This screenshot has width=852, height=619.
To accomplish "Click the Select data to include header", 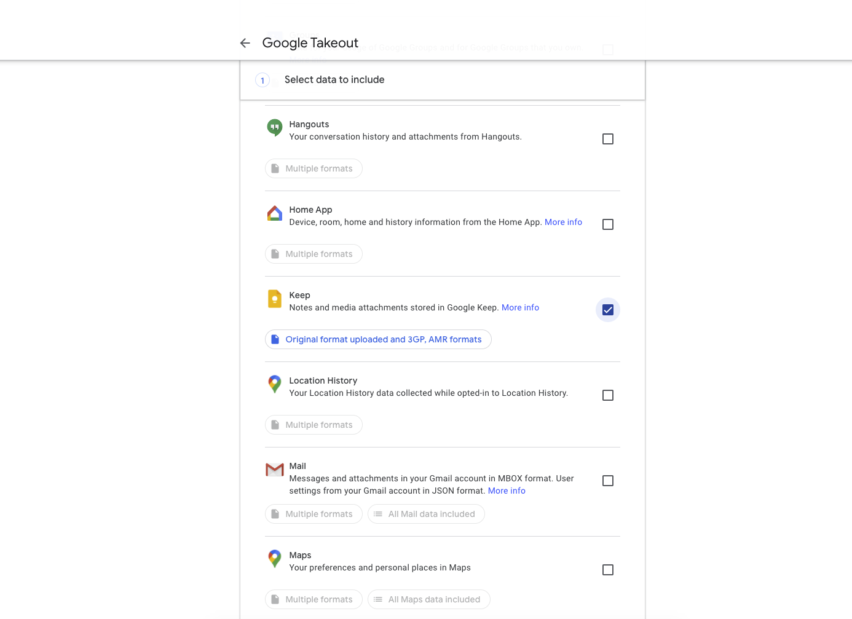I will point(334,80).
